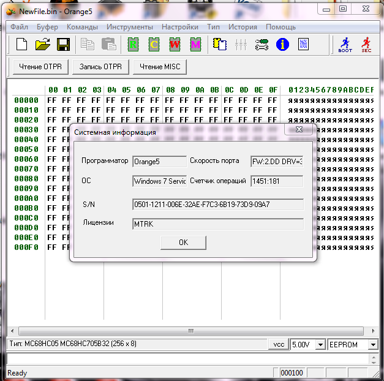Open the sliders adjustment toolbar icon

click(x=241, y=45)
